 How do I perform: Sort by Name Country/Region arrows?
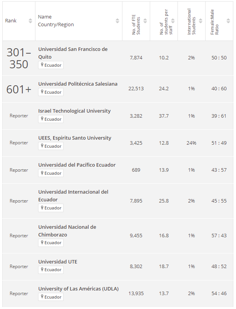(x=117, y=21)
